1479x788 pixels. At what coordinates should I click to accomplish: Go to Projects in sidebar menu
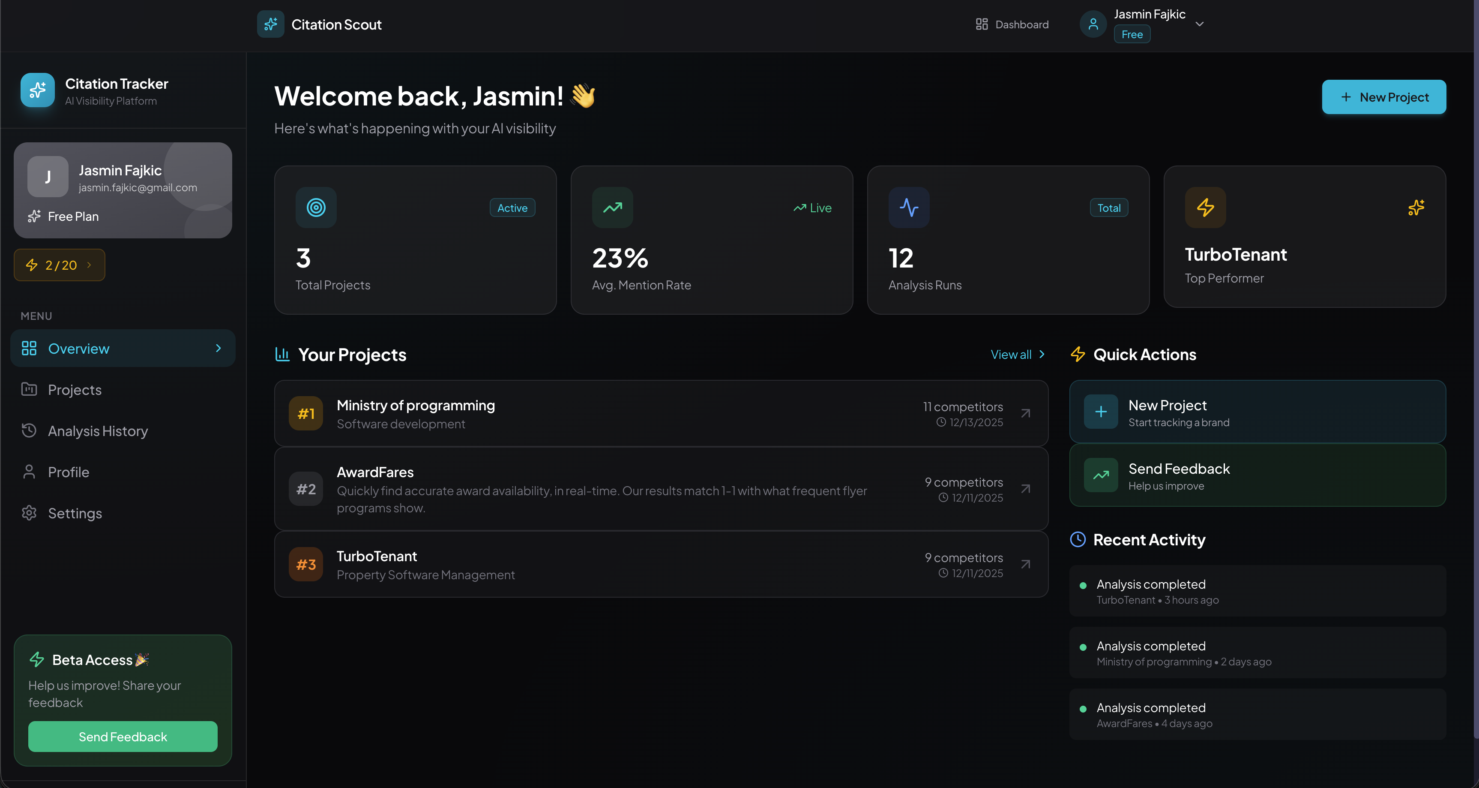click(x=75, y=390)
